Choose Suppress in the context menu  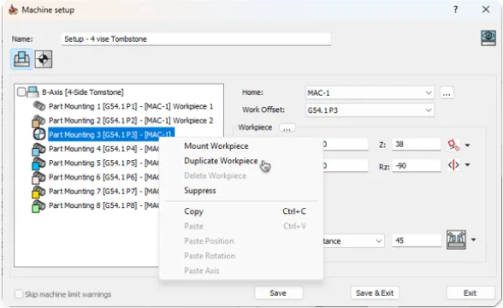pos(200,191)
